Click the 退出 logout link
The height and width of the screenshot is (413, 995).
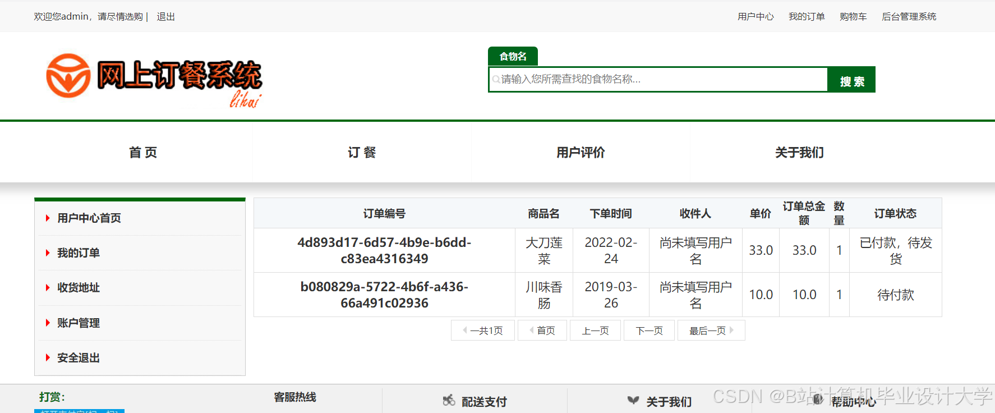(166, 17)
